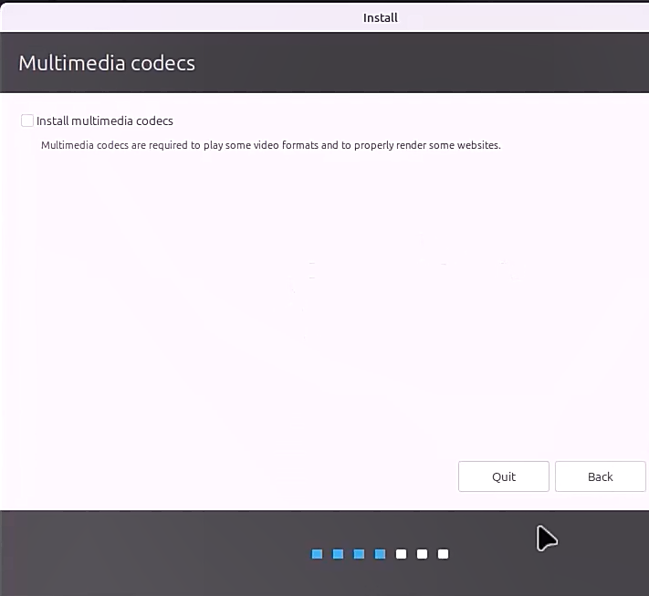Click the "Install multimedia codecs" label text

pos(105,120)
